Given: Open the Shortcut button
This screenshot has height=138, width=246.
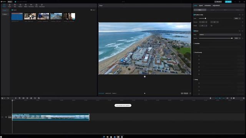Looking at the screenshot, I should [218, 2].
